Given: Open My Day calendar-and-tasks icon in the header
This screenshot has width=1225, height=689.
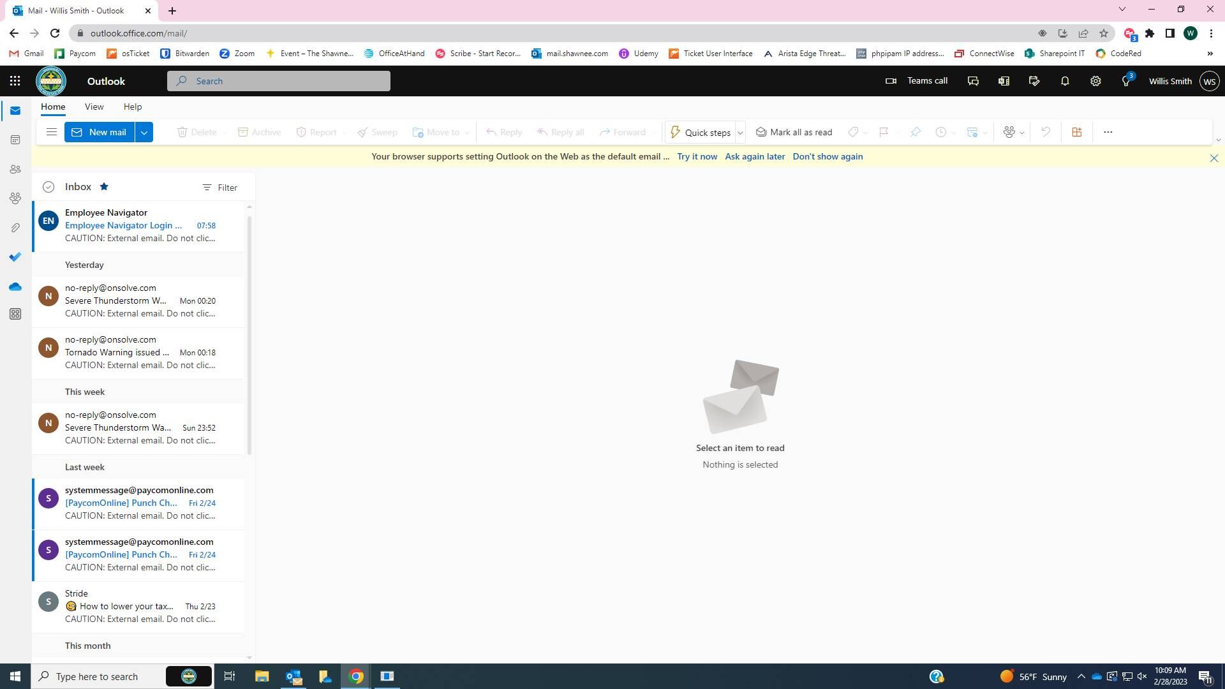Looking at the screenshot, I should (x=1034, y=81).
